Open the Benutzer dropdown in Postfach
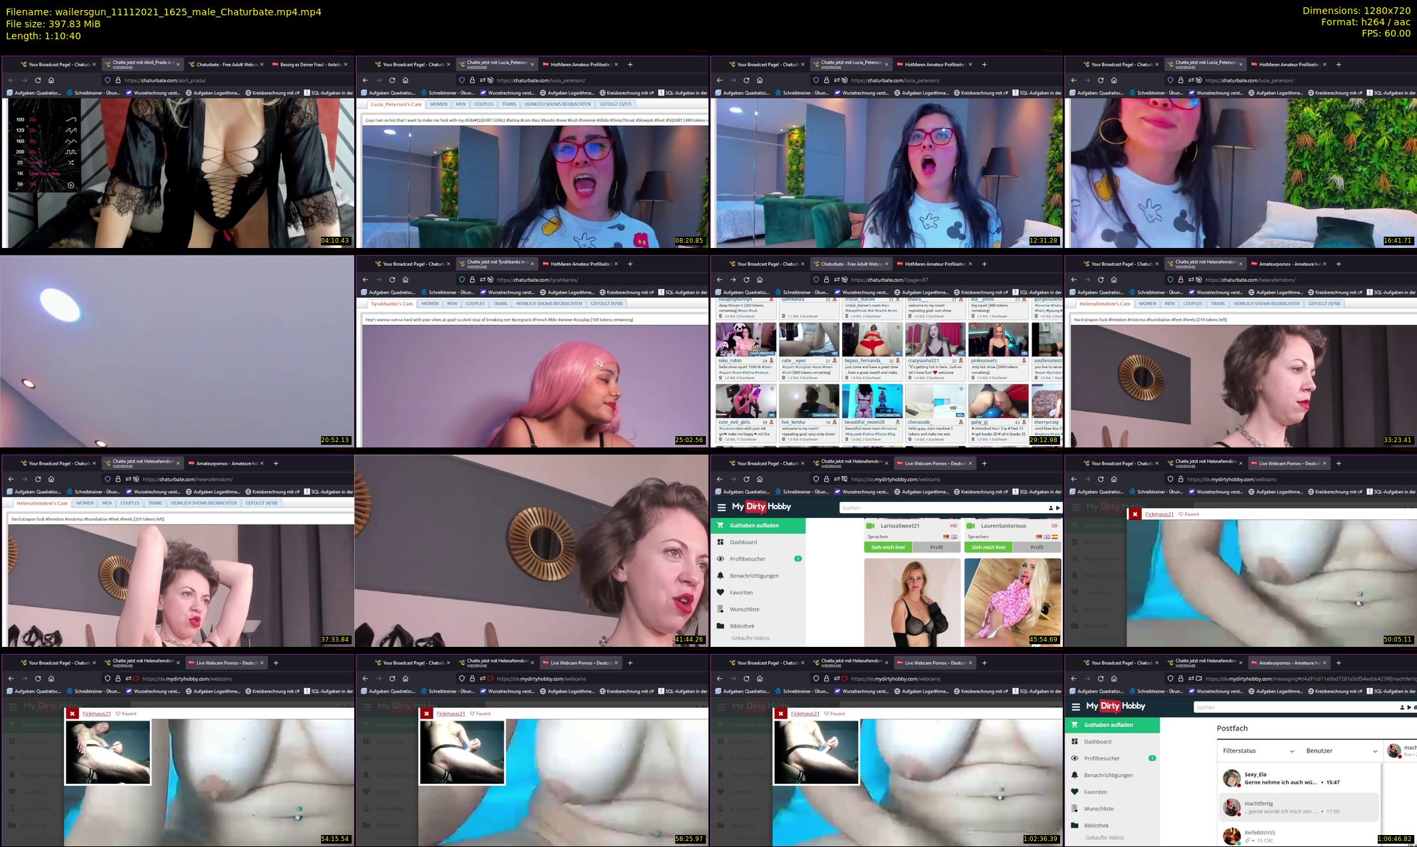The image size is (1417, 847). 1342,751
